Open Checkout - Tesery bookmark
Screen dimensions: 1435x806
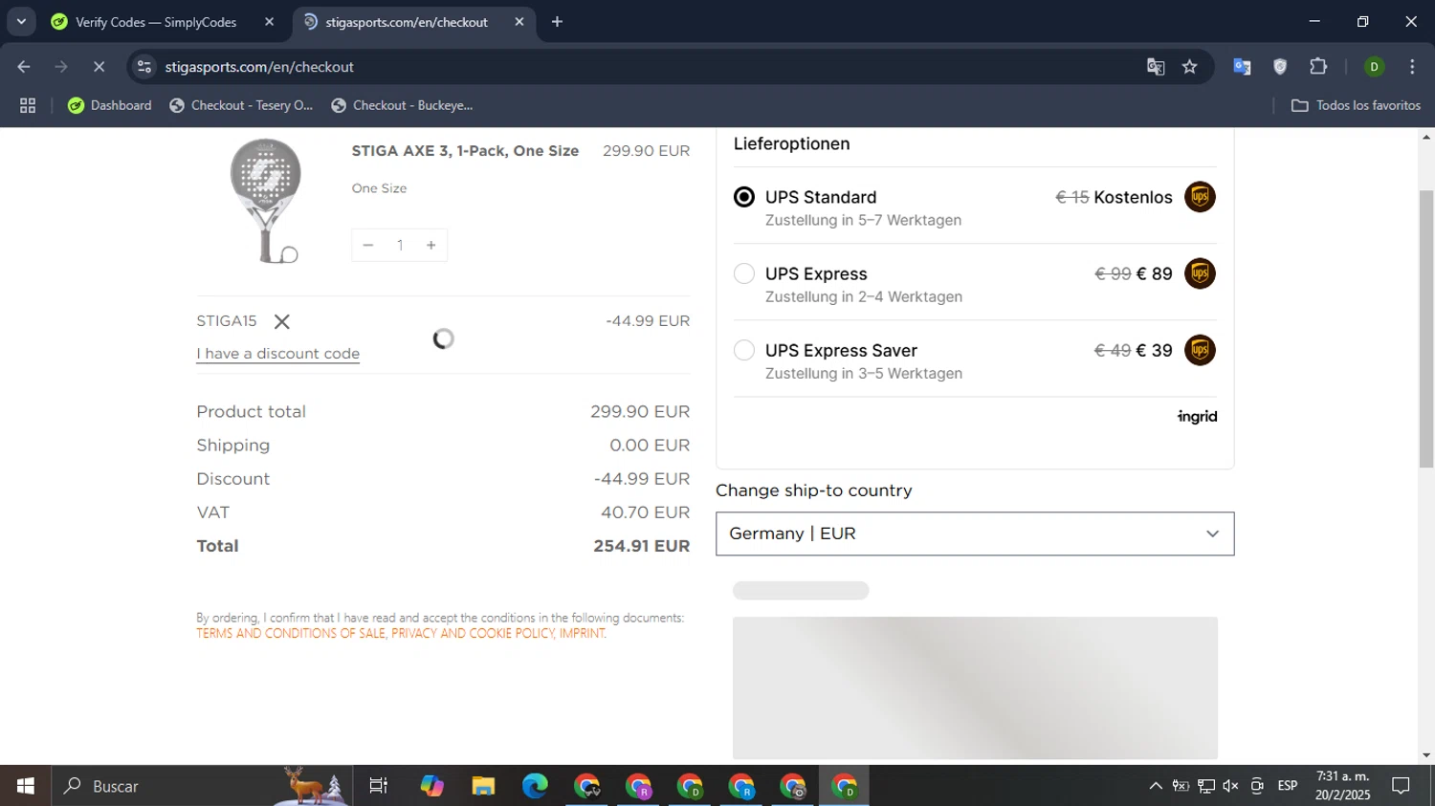(241, 105)
